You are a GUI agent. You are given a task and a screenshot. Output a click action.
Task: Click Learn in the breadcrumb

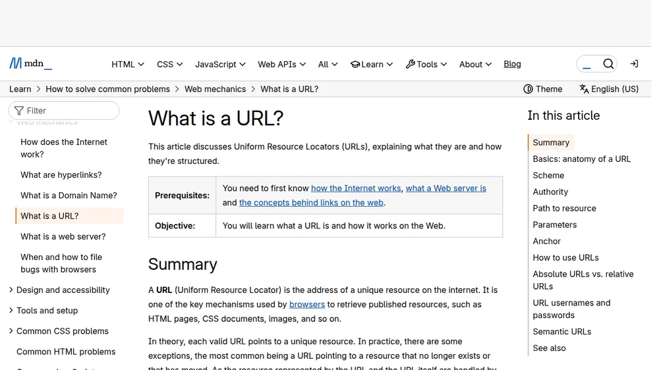point(20,89)
